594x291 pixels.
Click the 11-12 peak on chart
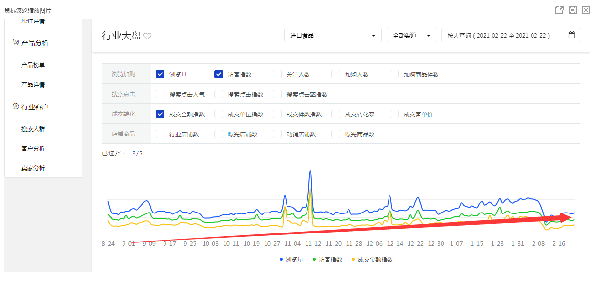click(x=310, y=172)
